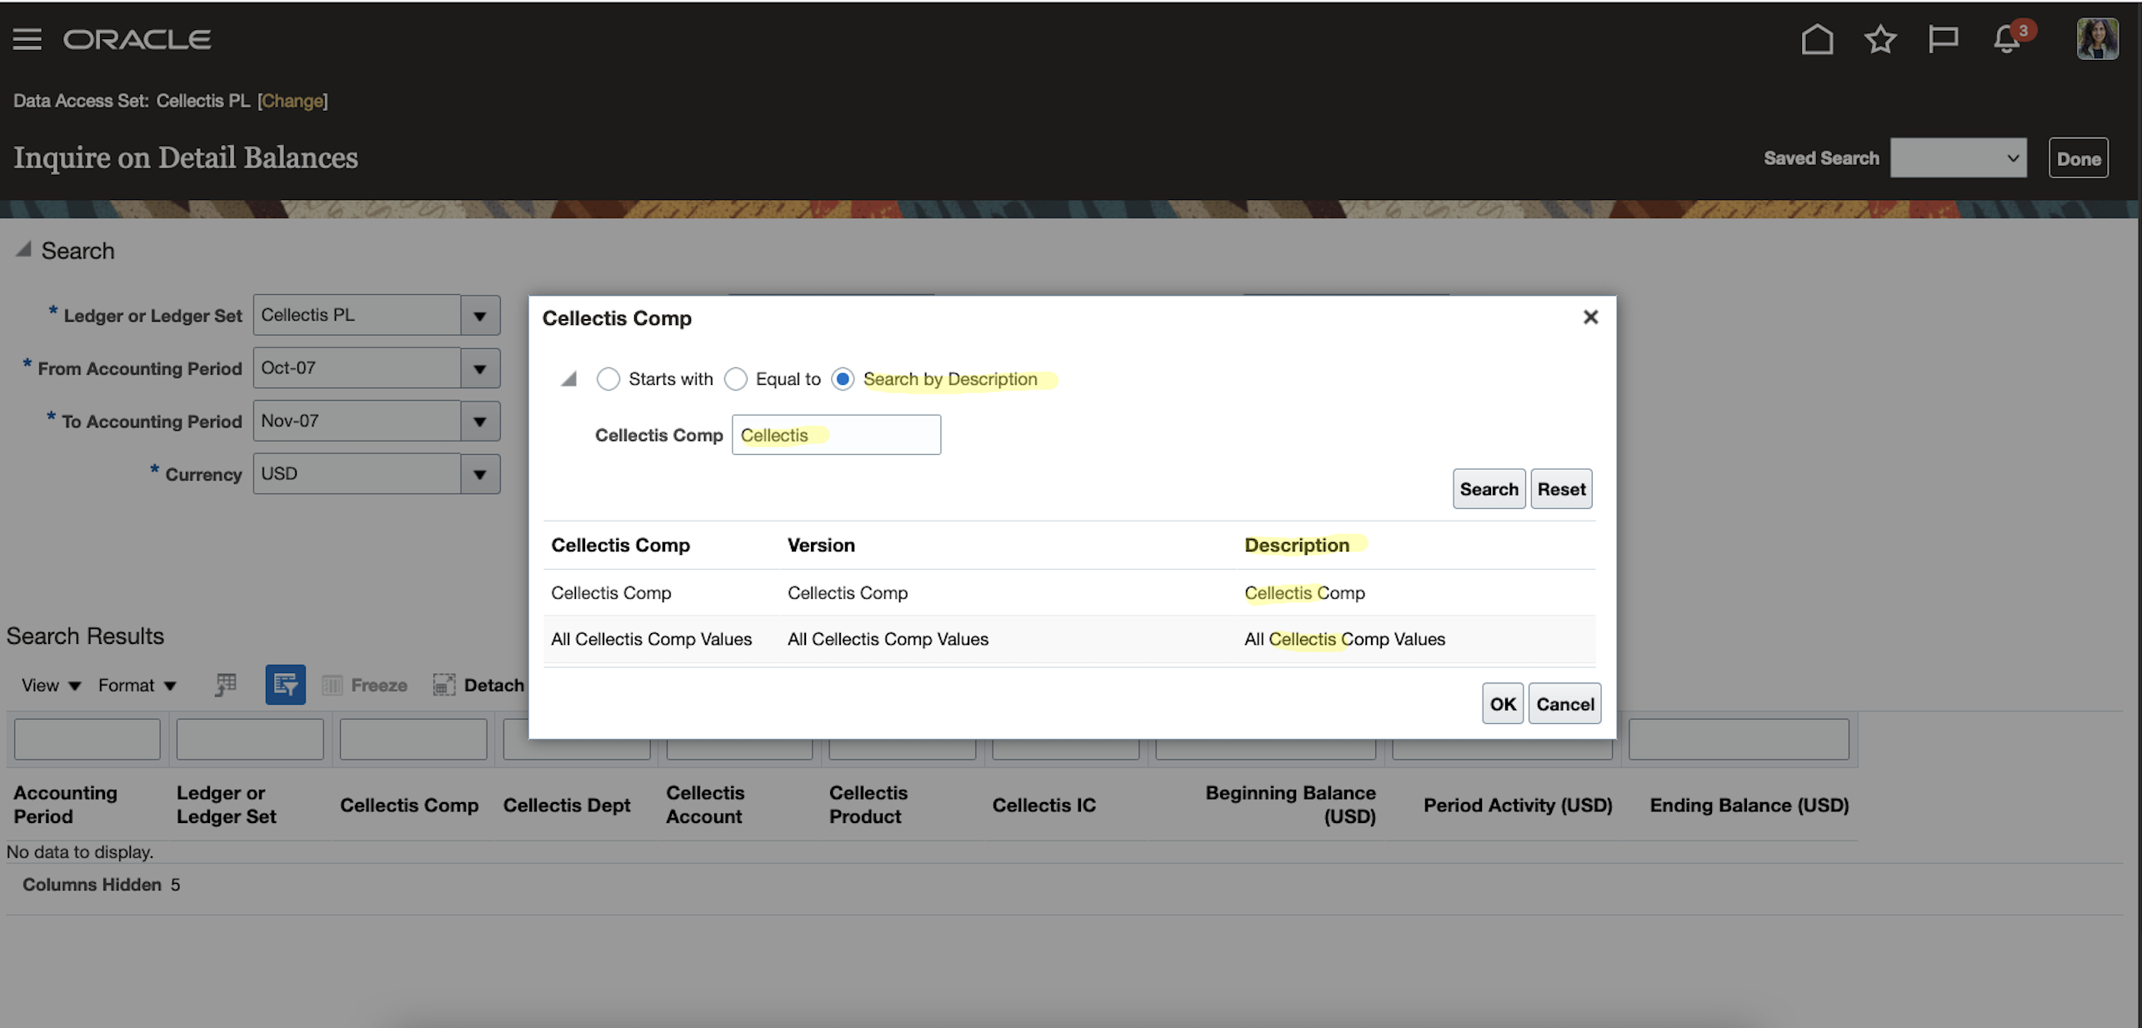Open the Saved Search dropdown
The width and height of the screenshot is (2142, 1028).
pyautogui.click(x=1958, y=158)
